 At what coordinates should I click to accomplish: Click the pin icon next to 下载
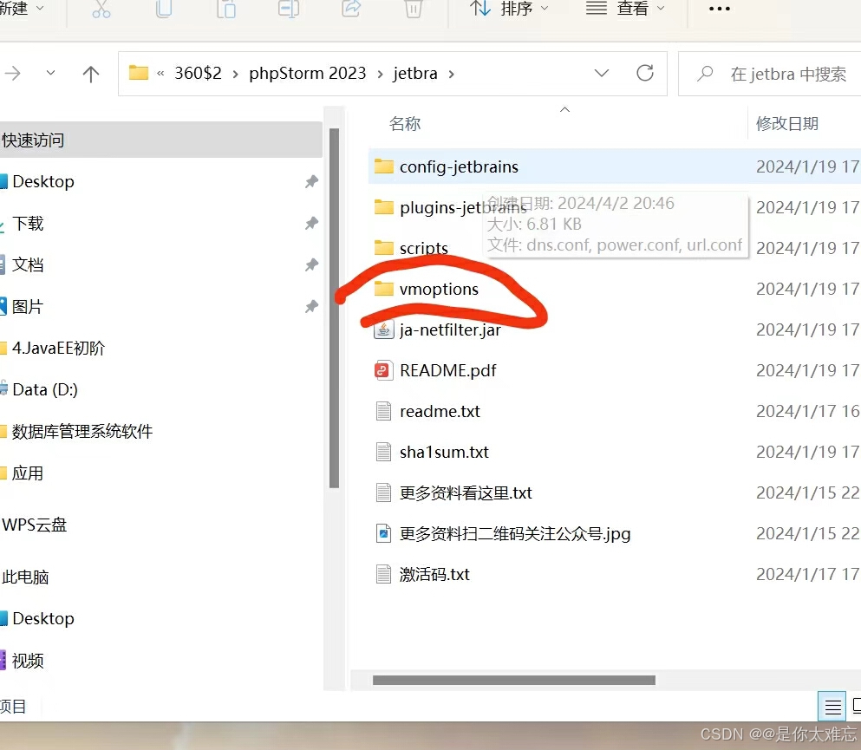[x=311, y=223]
